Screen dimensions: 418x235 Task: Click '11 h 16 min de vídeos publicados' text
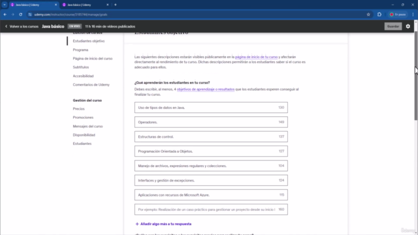(x=110, y=26)
